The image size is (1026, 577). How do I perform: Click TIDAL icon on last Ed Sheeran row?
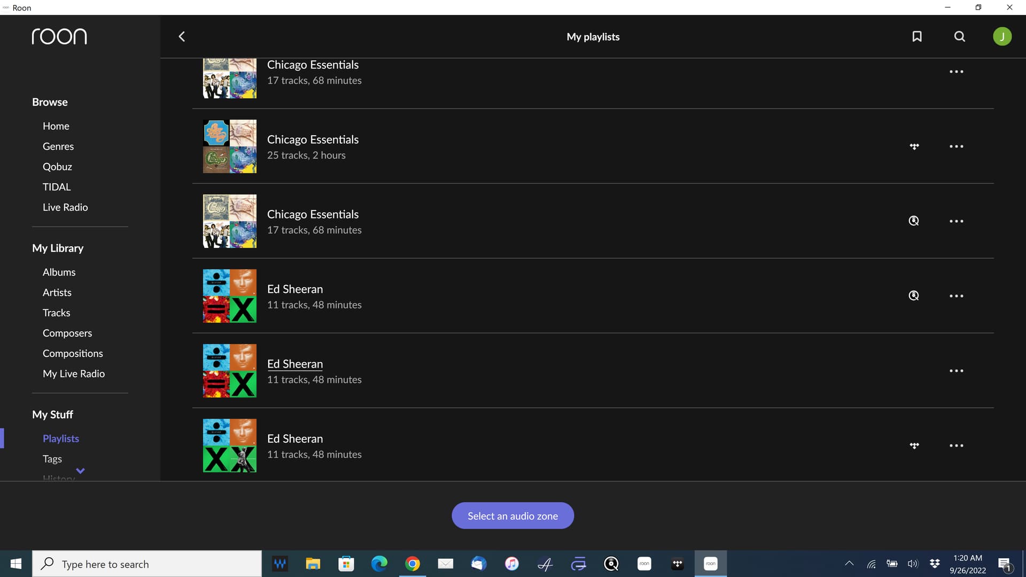click(914, 446)
